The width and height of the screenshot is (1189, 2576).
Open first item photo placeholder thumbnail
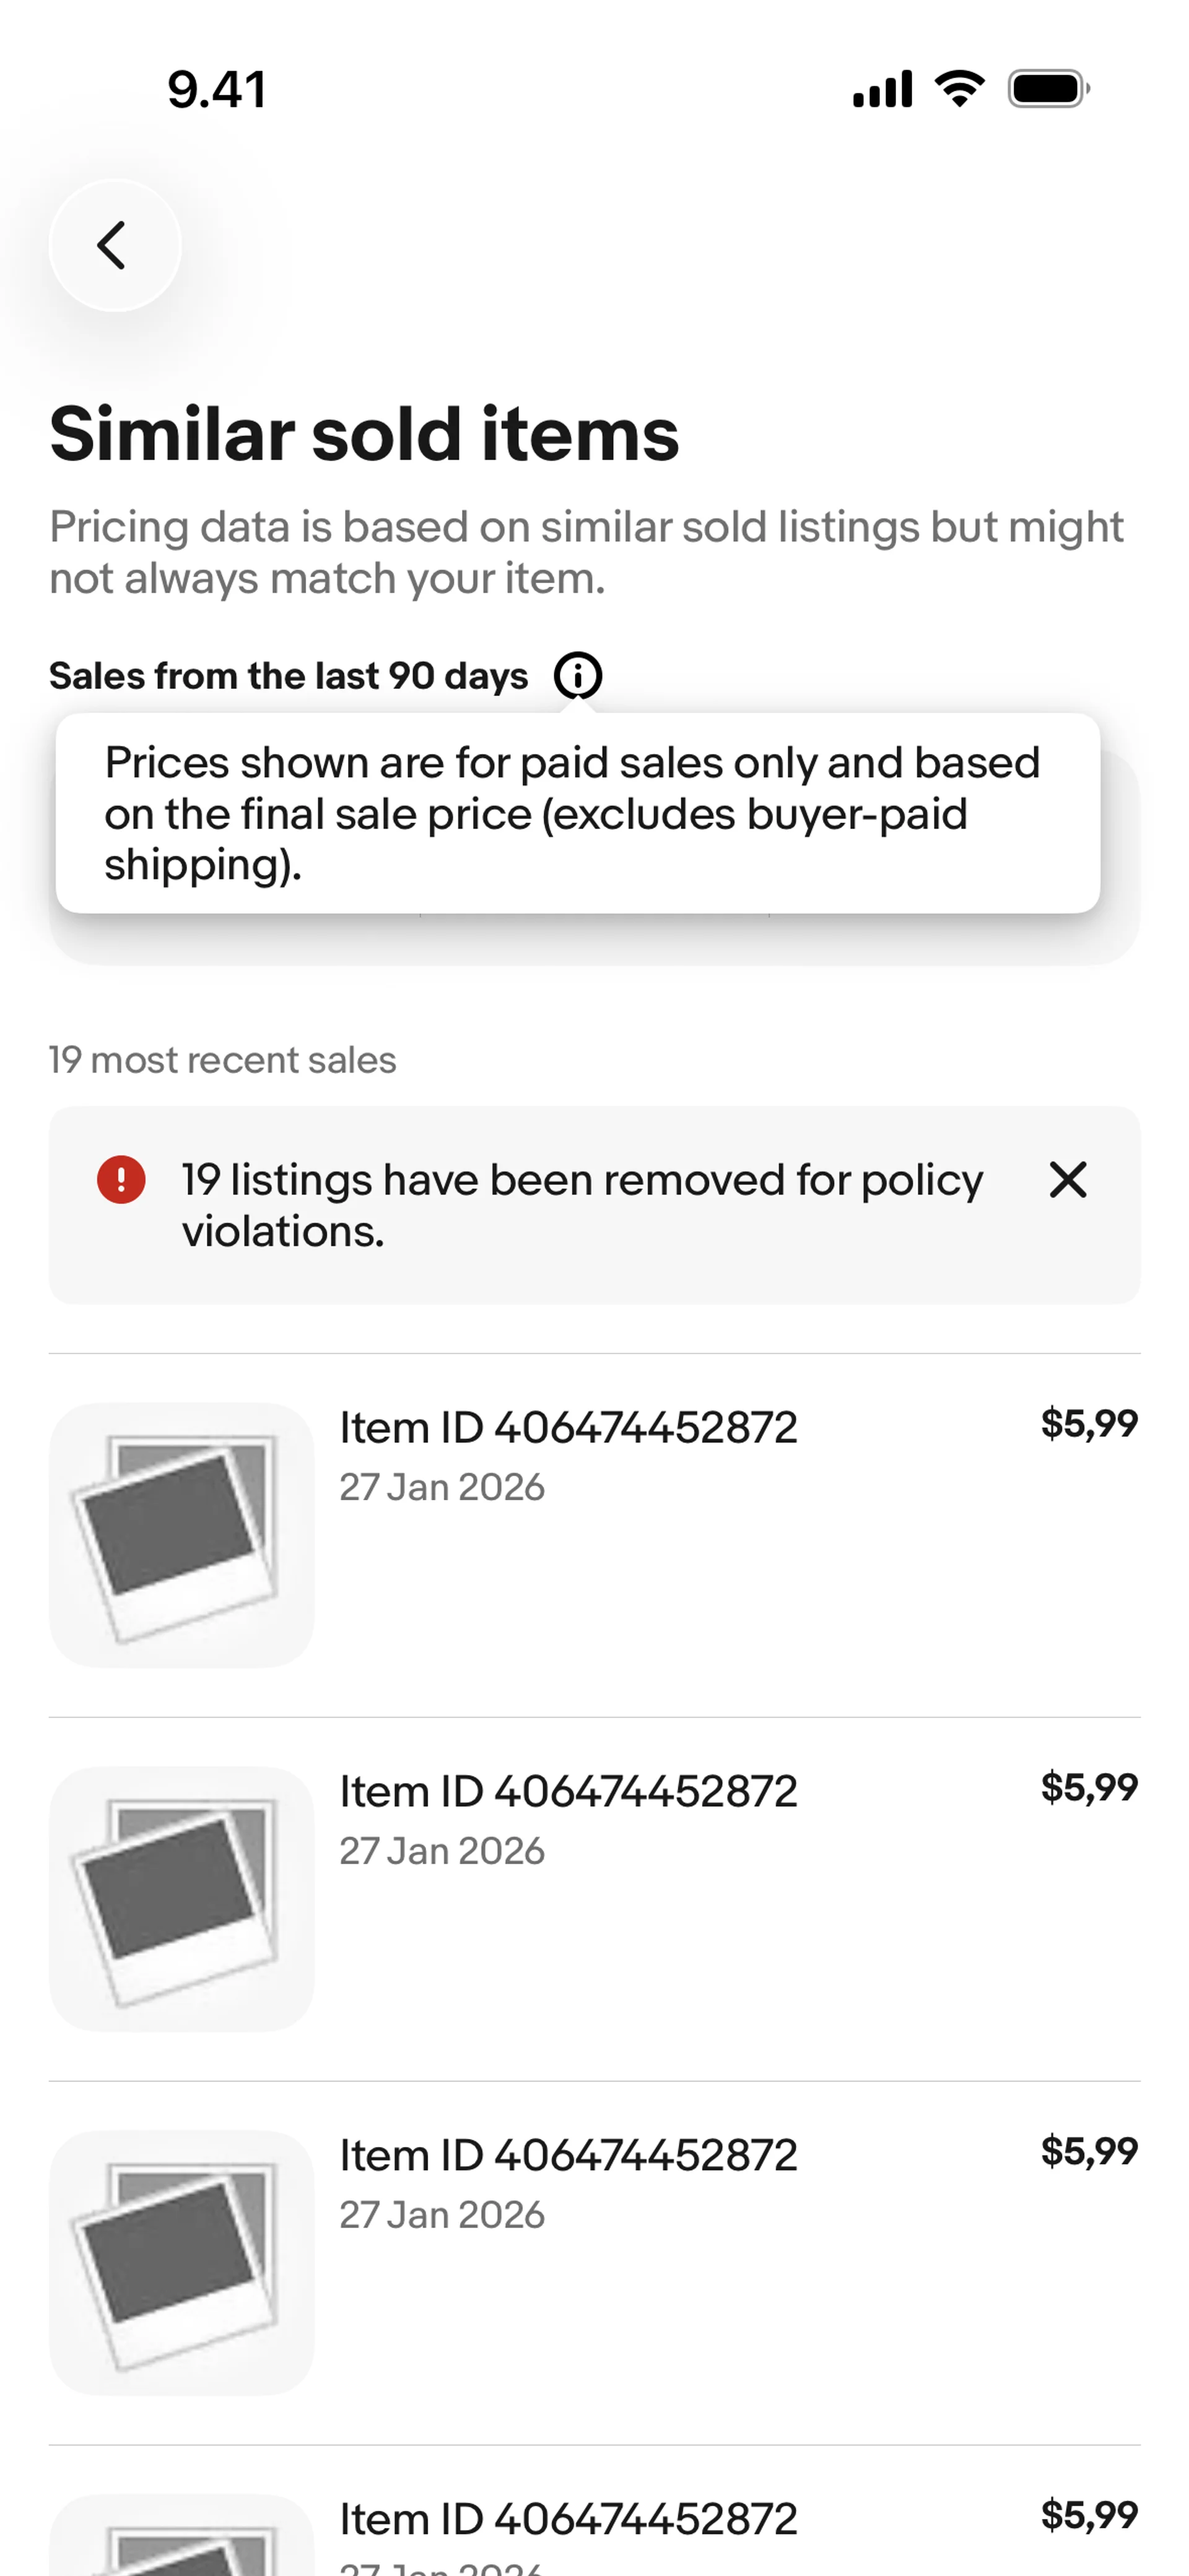(x=181, y=1535)
